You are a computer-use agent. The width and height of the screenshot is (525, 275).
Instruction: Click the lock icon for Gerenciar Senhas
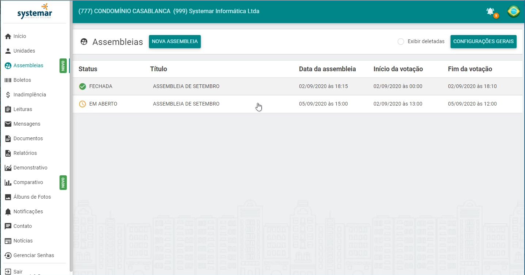pos(8,256)
